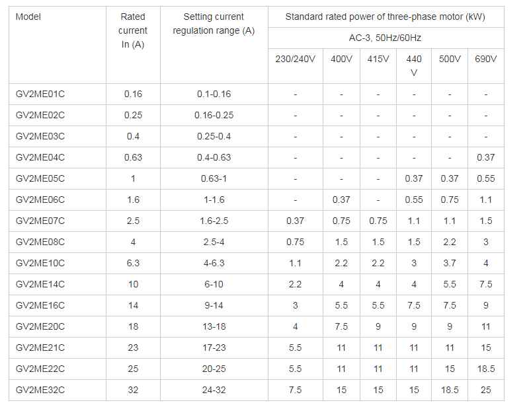Screen dimensions: 529x405
Task: Click the 24-32 setting range cell
Action: (x=214, y=390)
